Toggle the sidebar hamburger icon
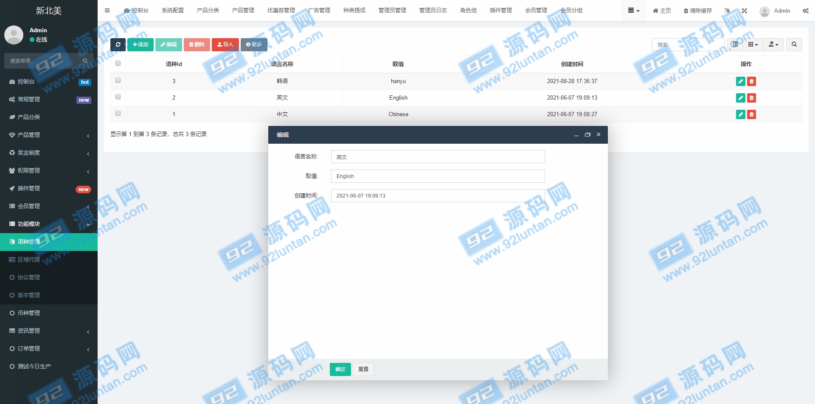The width and height of the screenshot is (815, 404). pyautogui.click(x=107, y=11)
